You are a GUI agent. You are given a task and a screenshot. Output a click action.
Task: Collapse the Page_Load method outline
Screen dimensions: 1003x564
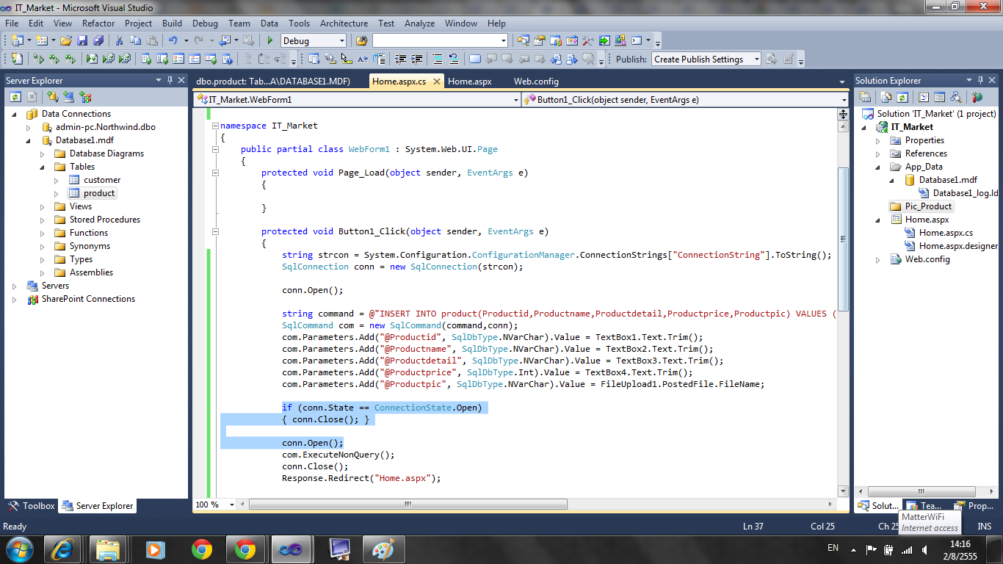215,173
